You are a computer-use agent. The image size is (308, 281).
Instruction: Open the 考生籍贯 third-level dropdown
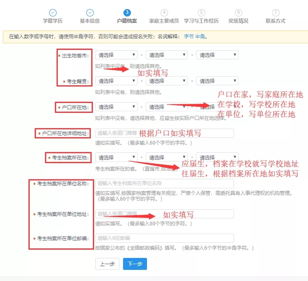pyautogui.click(x=217, y=81)
